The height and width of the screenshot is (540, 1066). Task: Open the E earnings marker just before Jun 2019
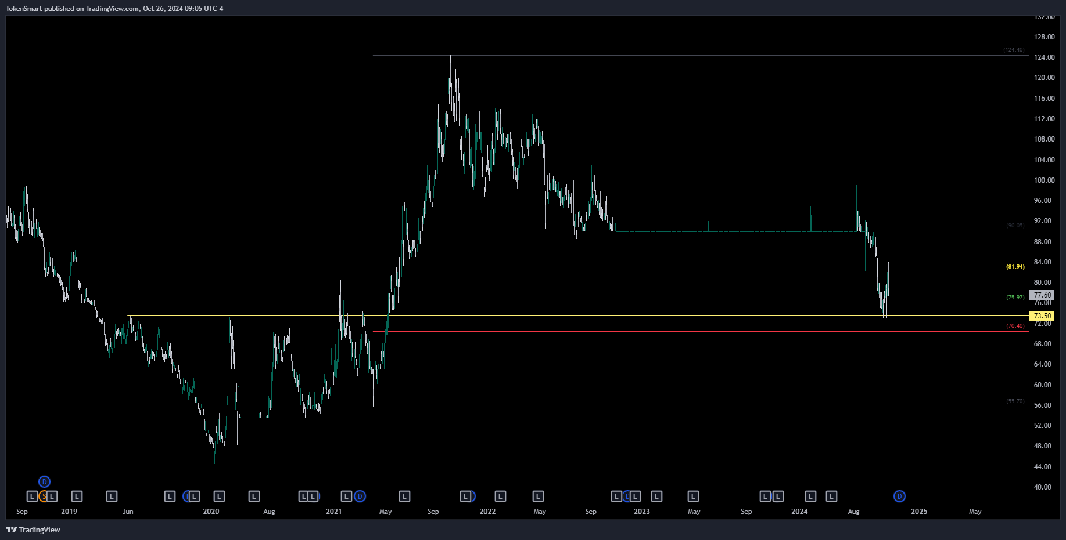(112, 496)
